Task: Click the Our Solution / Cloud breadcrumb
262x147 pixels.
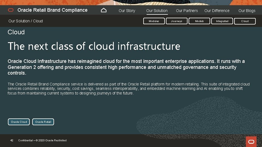Action: (x=26, y=21)
